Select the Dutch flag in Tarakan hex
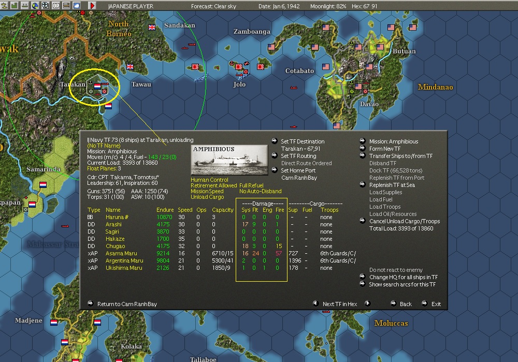The width and height of the screenshot is (518, 362). tap(97, 86)
